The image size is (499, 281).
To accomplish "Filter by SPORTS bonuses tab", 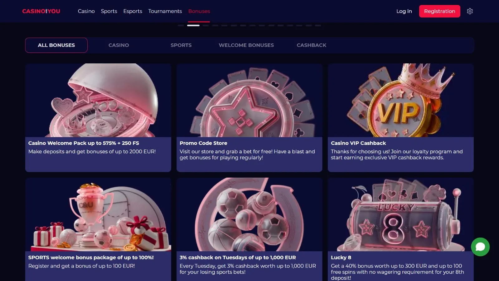I will pos(181,45).
